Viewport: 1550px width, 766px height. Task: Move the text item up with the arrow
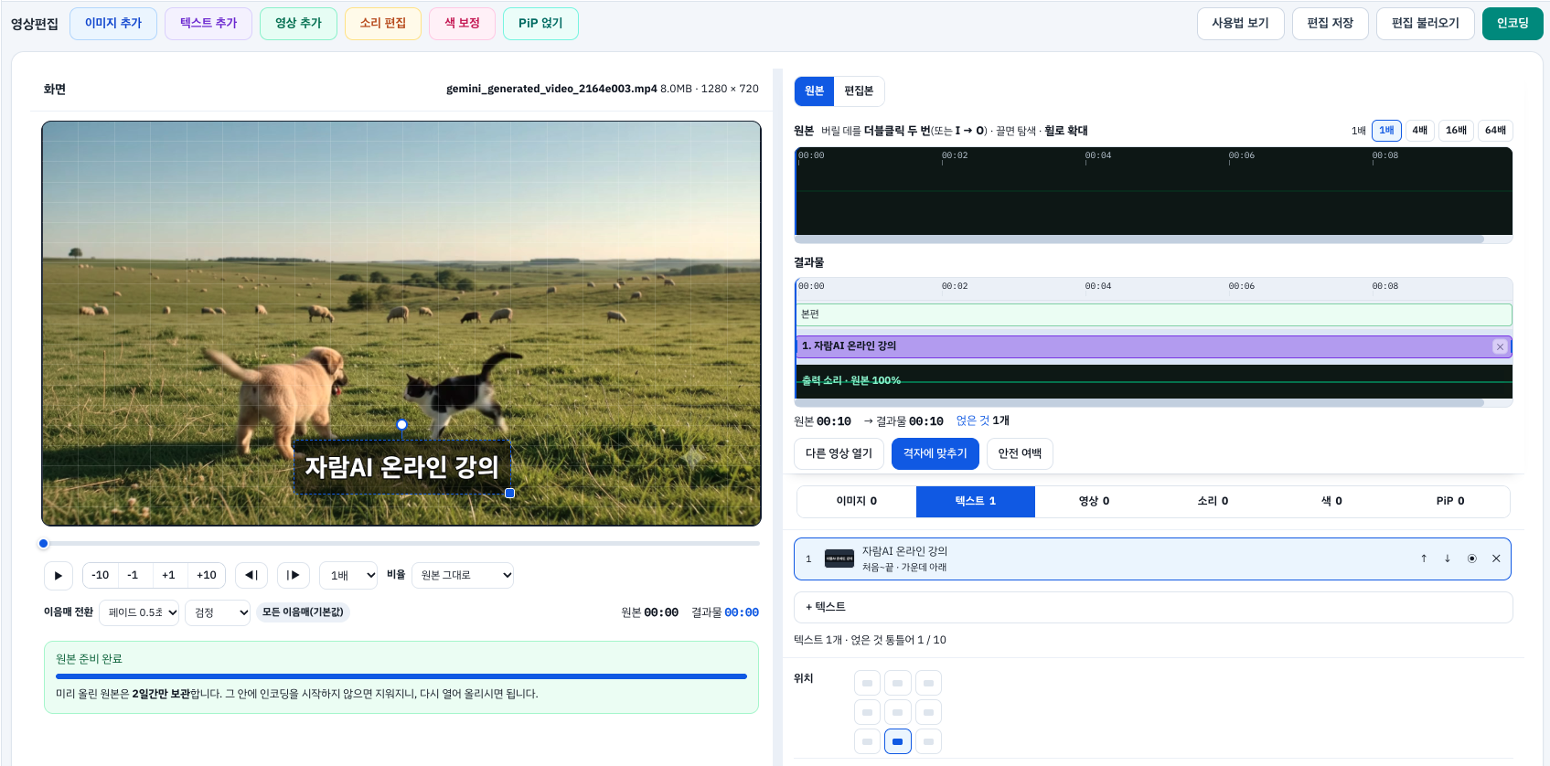(1424, 559)
